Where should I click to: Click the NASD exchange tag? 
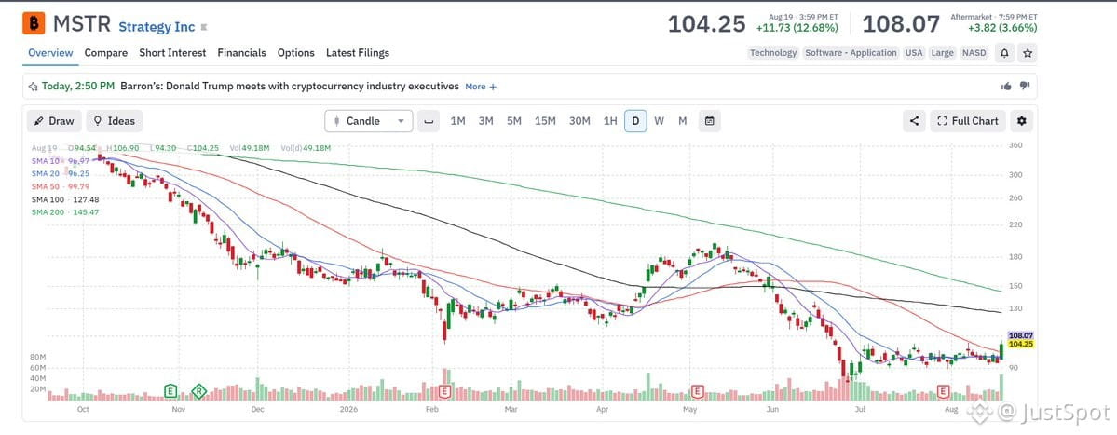pos(974,53)
